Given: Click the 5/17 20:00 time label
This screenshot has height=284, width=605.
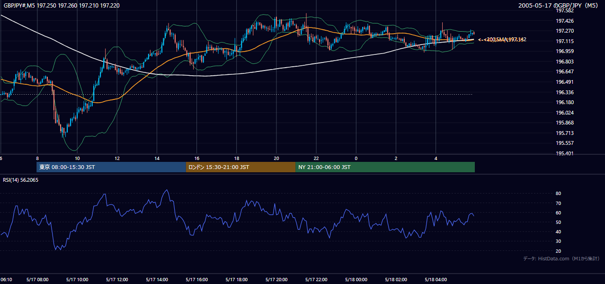Looking at the screenshot, I should pyautogui.click(x=276, y=280).
